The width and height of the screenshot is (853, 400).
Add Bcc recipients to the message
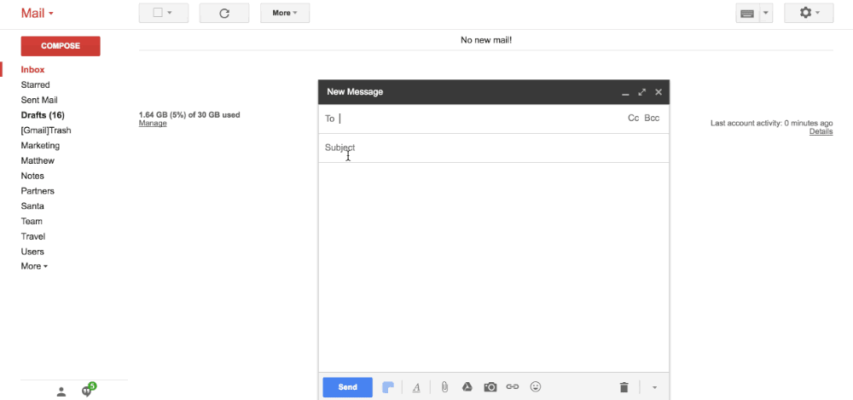(x=652, y=119)
